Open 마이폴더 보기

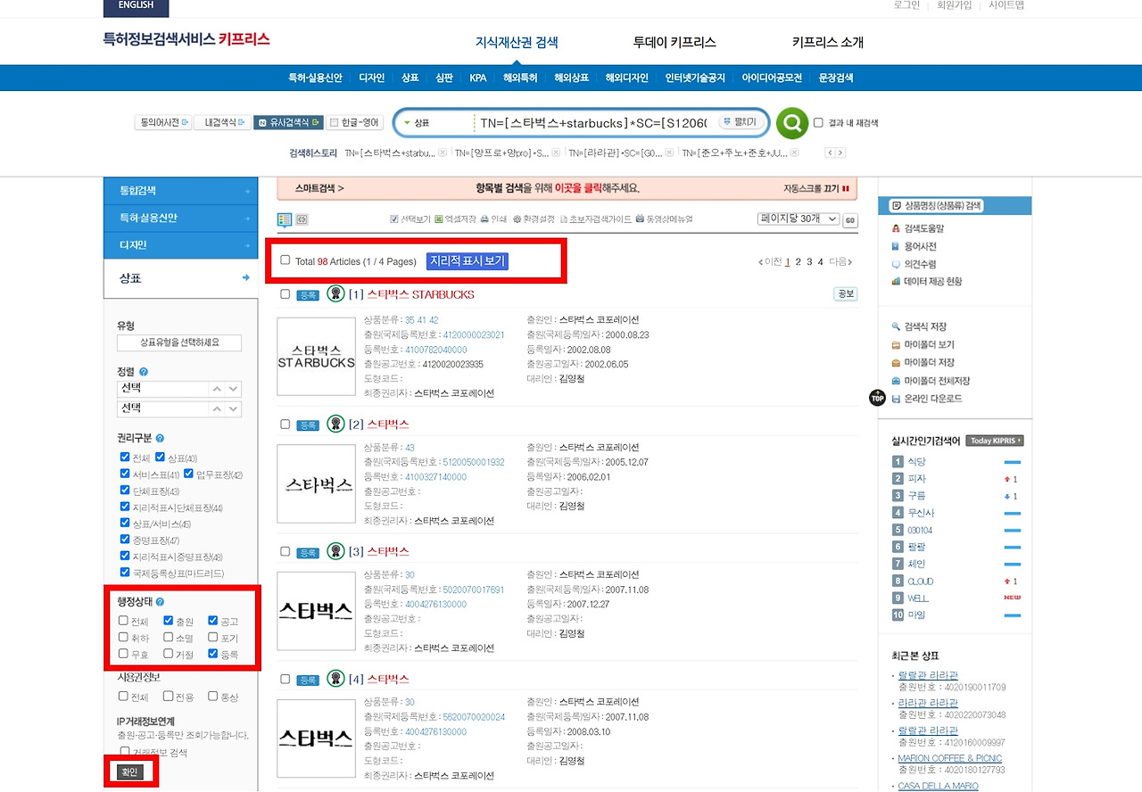coord(923,344)
